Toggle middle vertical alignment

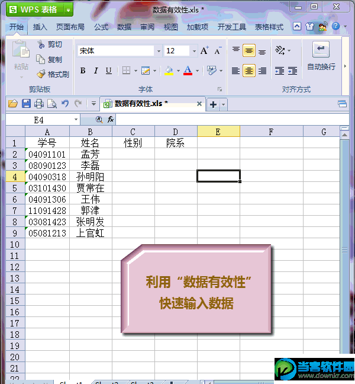click(x=249, y=50)
